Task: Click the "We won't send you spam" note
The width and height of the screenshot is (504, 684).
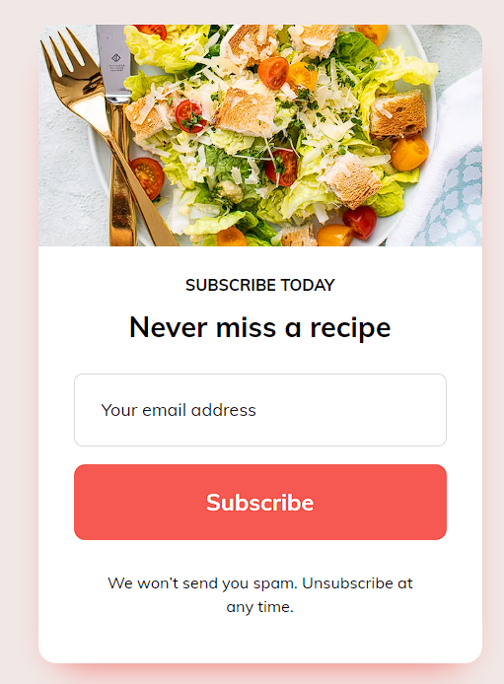Action: click(260, 595)
